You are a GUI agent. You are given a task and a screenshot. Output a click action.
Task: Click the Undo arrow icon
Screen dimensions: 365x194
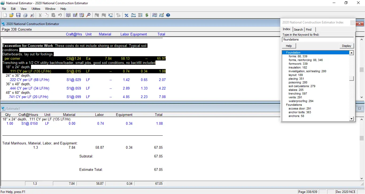click(60, 15)
